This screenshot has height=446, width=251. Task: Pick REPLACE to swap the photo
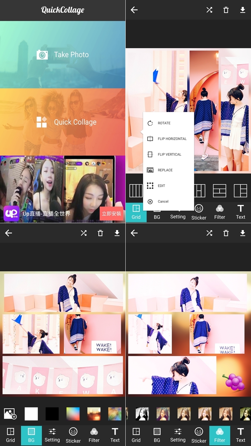pos(165,170)
